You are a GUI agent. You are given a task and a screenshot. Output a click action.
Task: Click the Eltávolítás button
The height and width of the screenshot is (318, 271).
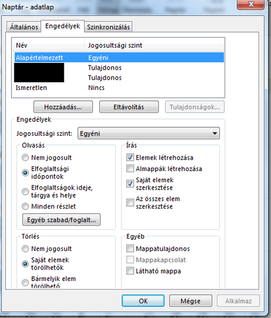129,107
